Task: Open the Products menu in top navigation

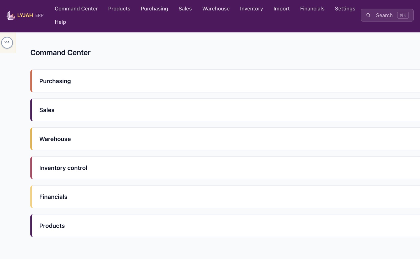Action: coord(119,9)
